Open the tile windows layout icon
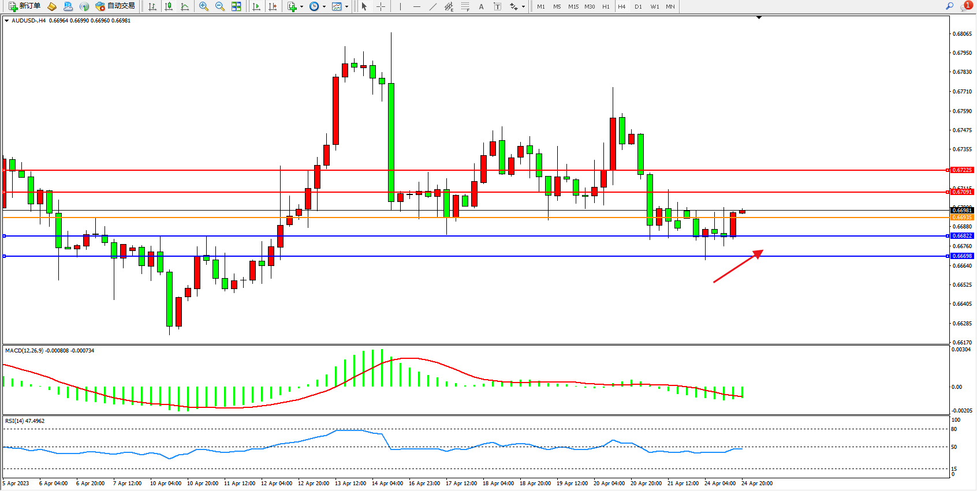This screenshot has height=491, width=977. tap(236, 6)
